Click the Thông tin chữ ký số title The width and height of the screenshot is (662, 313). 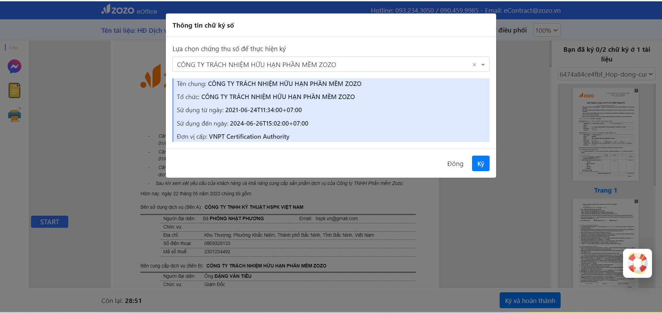pyautogui.click(x=203, y=25)
